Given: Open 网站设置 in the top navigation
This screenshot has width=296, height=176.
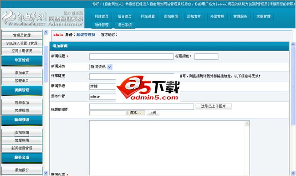Looking at the screenshot, I should pyautogui.click(x=148, y=16).
